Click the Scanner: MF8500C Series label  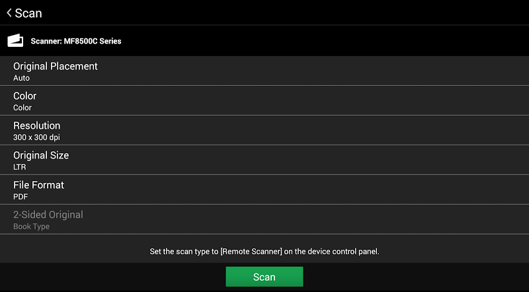pyautogui.click(x=76, y=41)
